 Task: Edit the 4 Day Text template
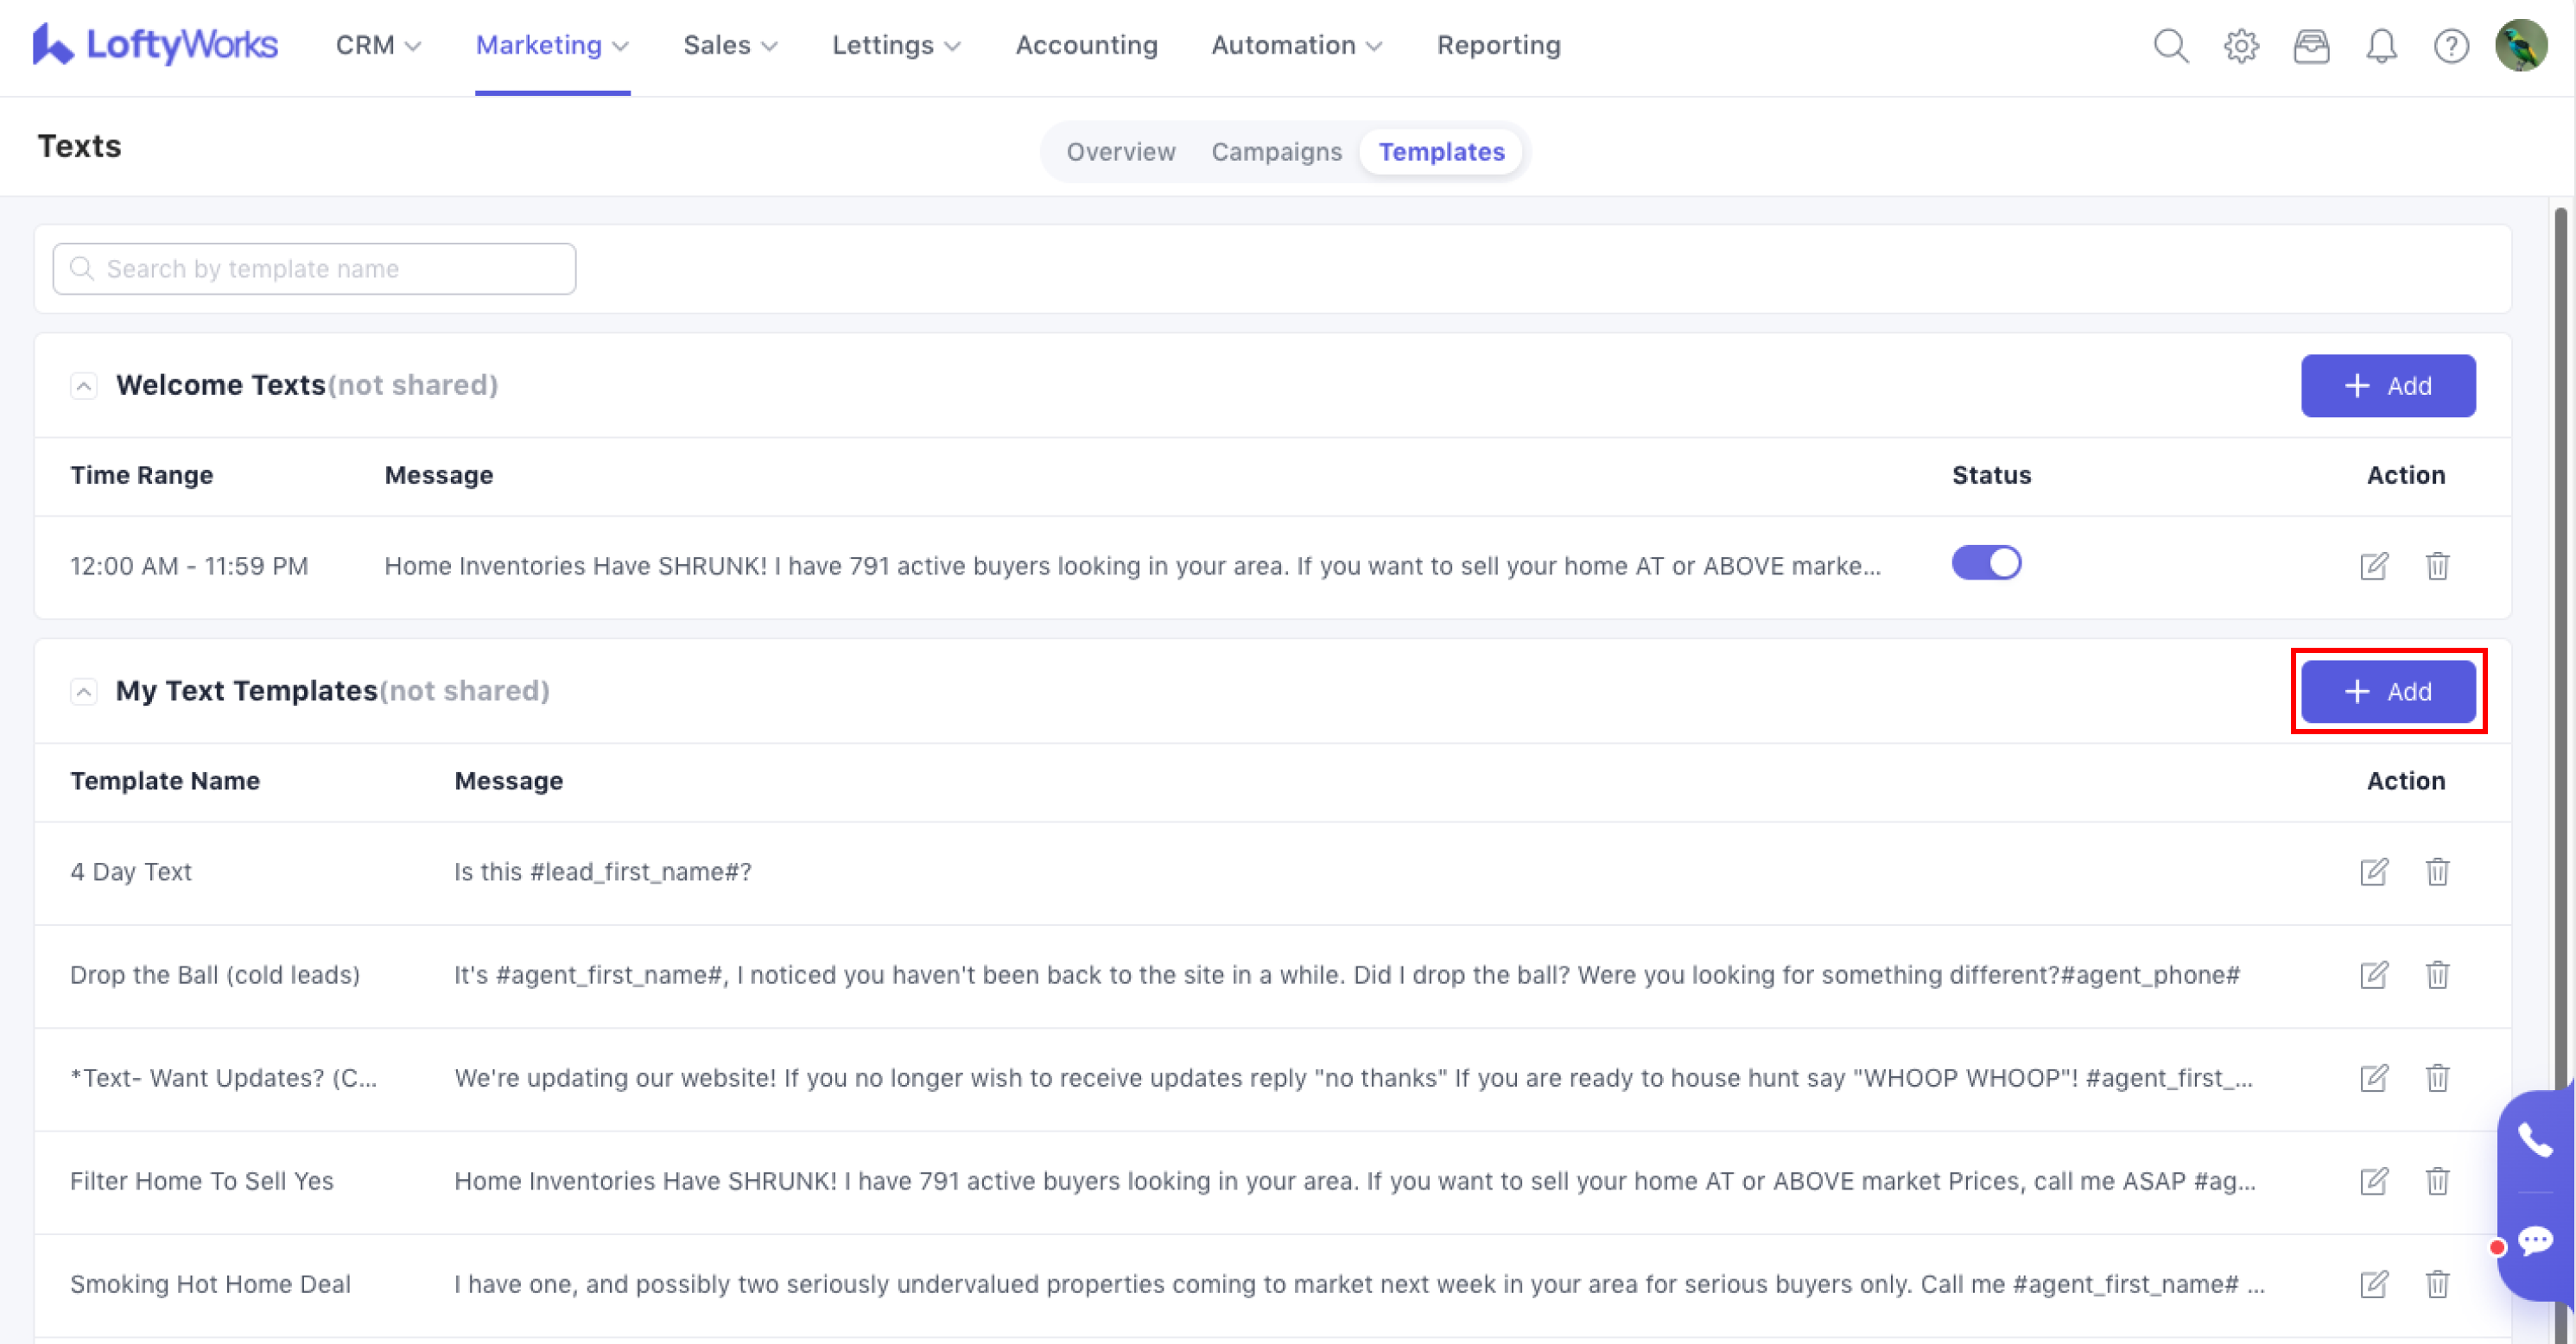pyautogui.click(x=2374, y=872)
